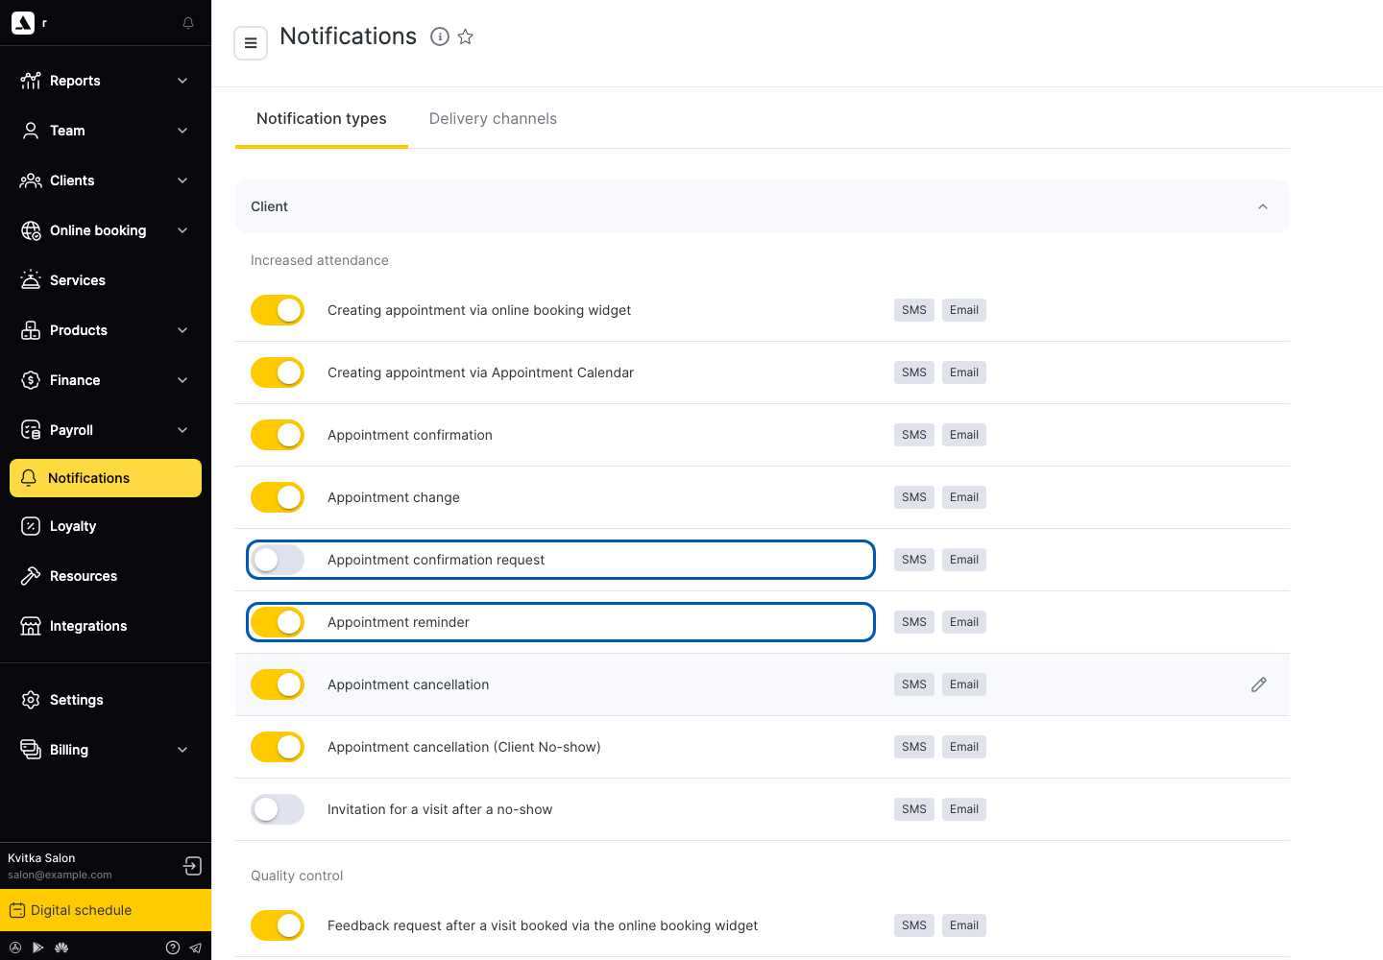
Task: Expand the Clients menu chevron
Action: [182, 180]
